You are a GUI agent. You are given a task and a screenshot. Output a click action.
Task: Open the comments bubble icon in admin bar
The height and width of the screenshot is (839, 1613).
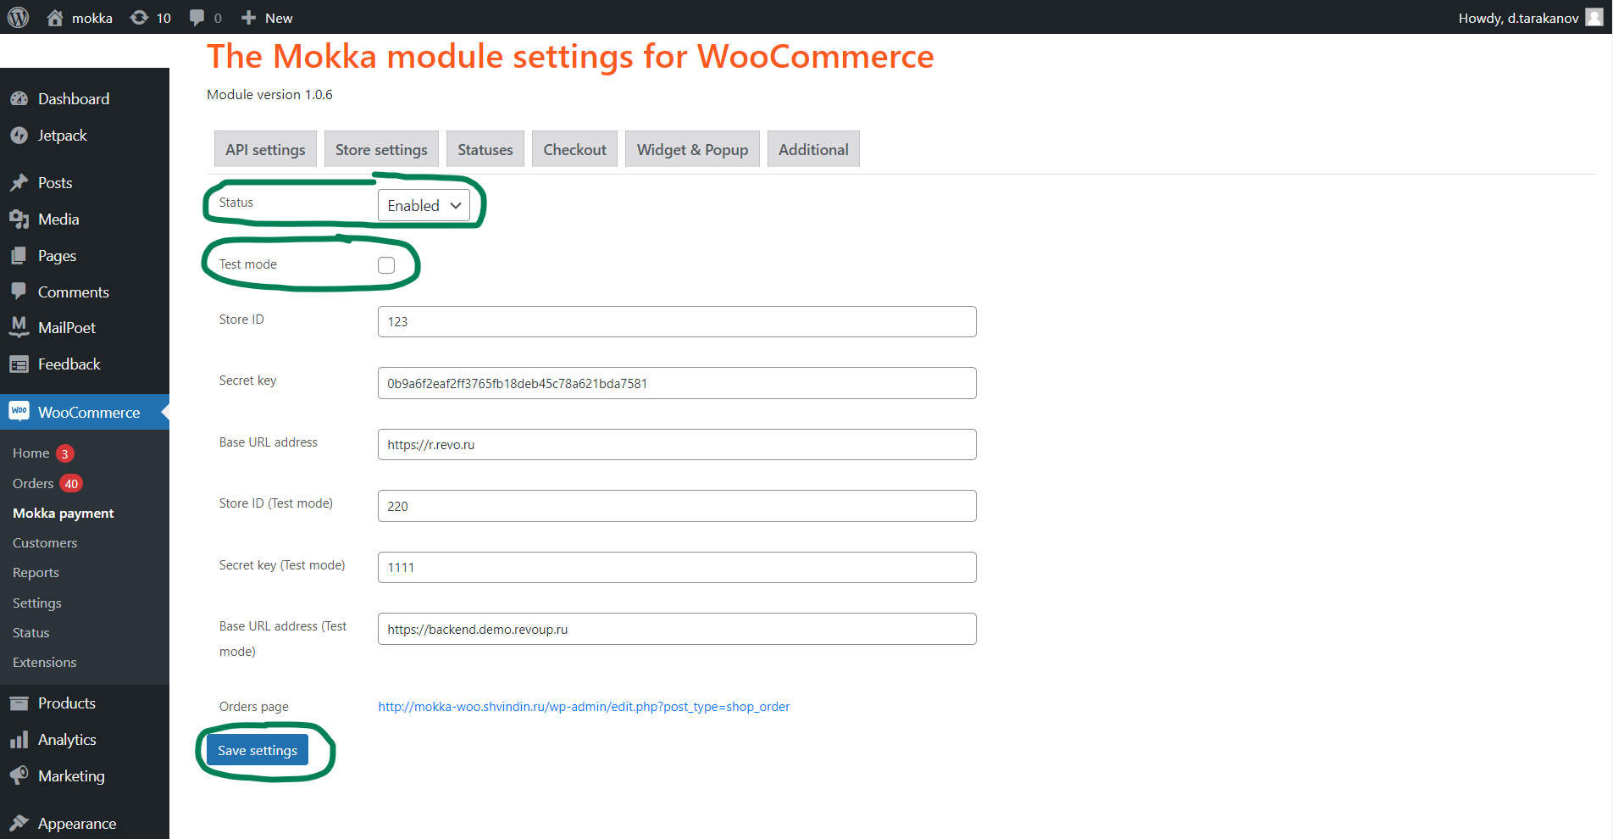click(197, 18)
